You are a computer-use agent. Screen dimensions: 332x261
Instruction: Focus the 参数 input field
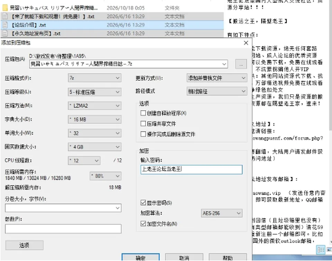63,229
